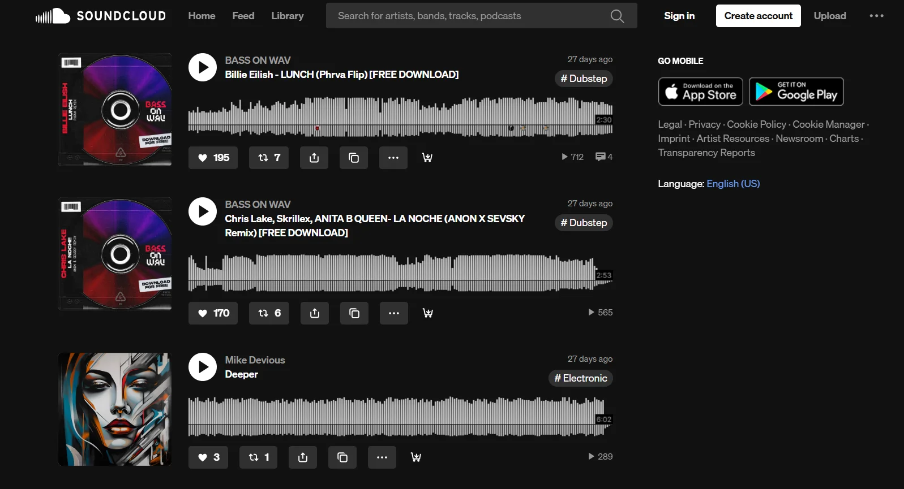The height and width of the screenshot is (489, 904).
Task: Share the LA NOCHE remix track
Action: pyautogui.click(x=315, y=313)
